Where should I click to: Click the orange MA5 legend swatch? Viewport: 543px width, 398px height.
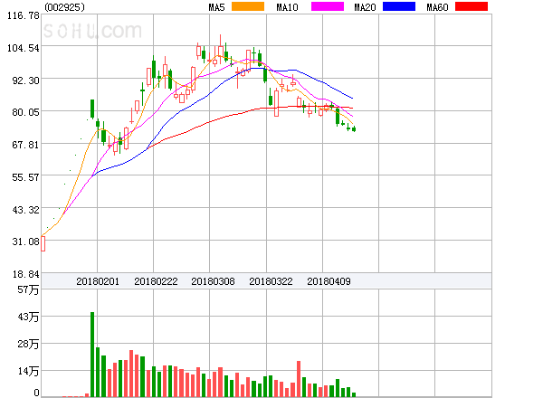click(x=248, y=6)
